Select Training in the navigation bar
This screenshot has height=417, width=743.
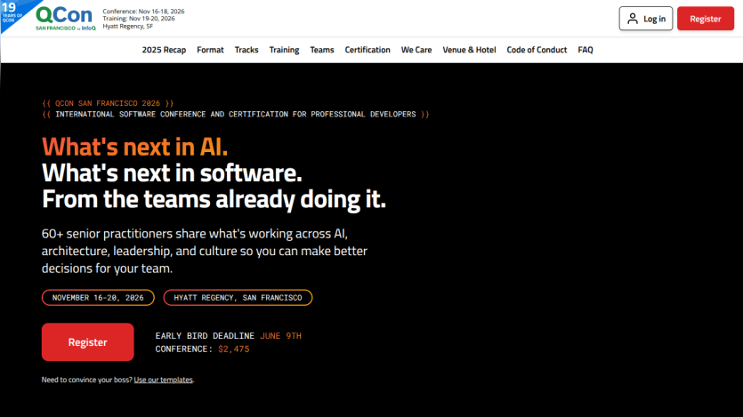(x=284, y=50)
